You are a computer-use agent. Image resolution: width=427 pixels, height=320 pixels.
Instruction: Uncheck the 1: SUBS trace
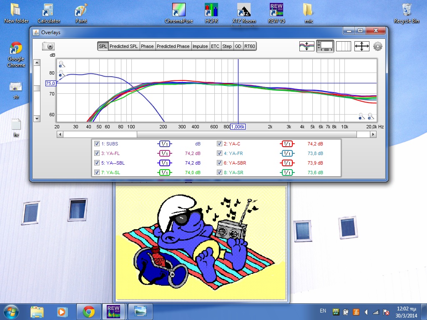(x=97, y=144)
